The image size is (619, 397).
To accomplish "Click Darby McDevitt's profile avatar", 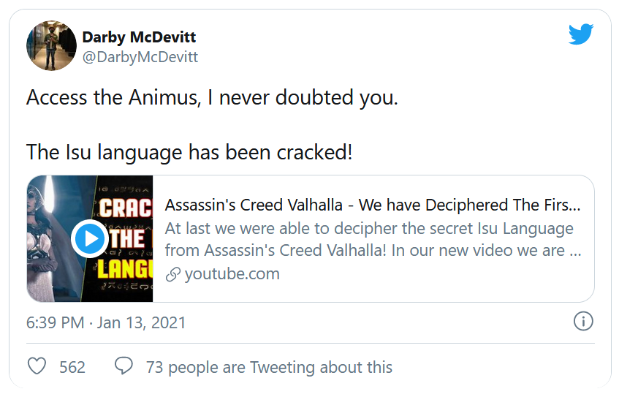I will 51,45.
